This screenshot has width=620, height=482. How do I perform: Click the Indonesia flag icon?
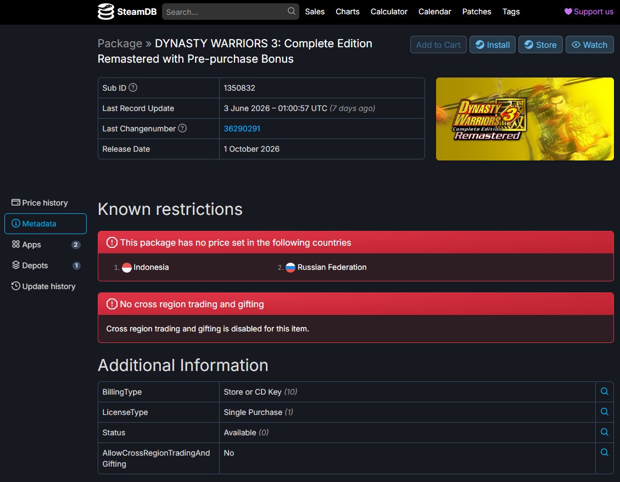pyautogui.click(x=126, y=268)
